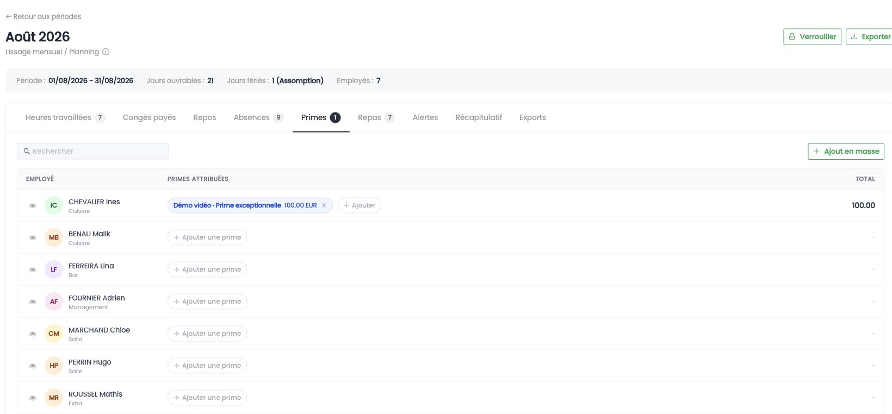The width and height of the screenshot is (892, 414).
Task: Switch to the Récapitulatif tab
Action: tap(479, 117)
